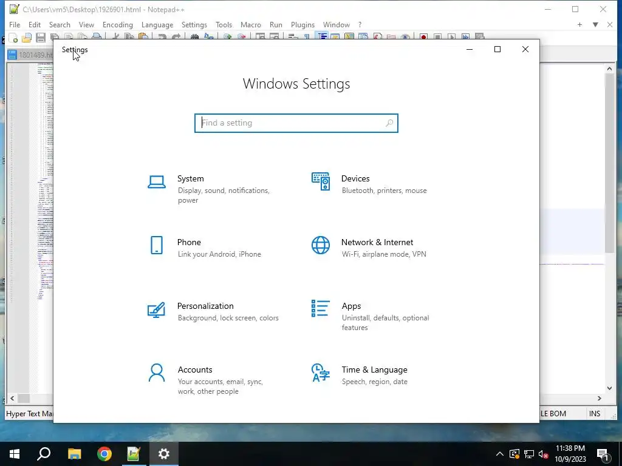
Task: Click Settings gear icon on taskbar
Action: coord(164,454)
